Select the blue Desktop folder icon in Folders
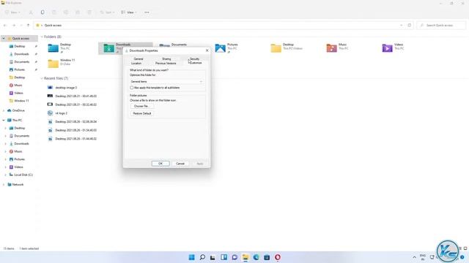Screen dimensions: 469x263 [53, 48]
